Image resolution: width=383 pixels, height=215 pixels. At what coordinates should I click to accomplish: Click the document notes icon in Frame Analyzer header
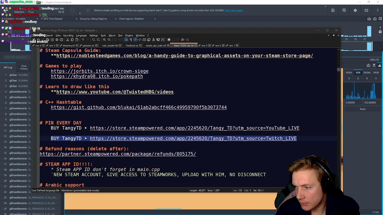click(x=333, y=10)
